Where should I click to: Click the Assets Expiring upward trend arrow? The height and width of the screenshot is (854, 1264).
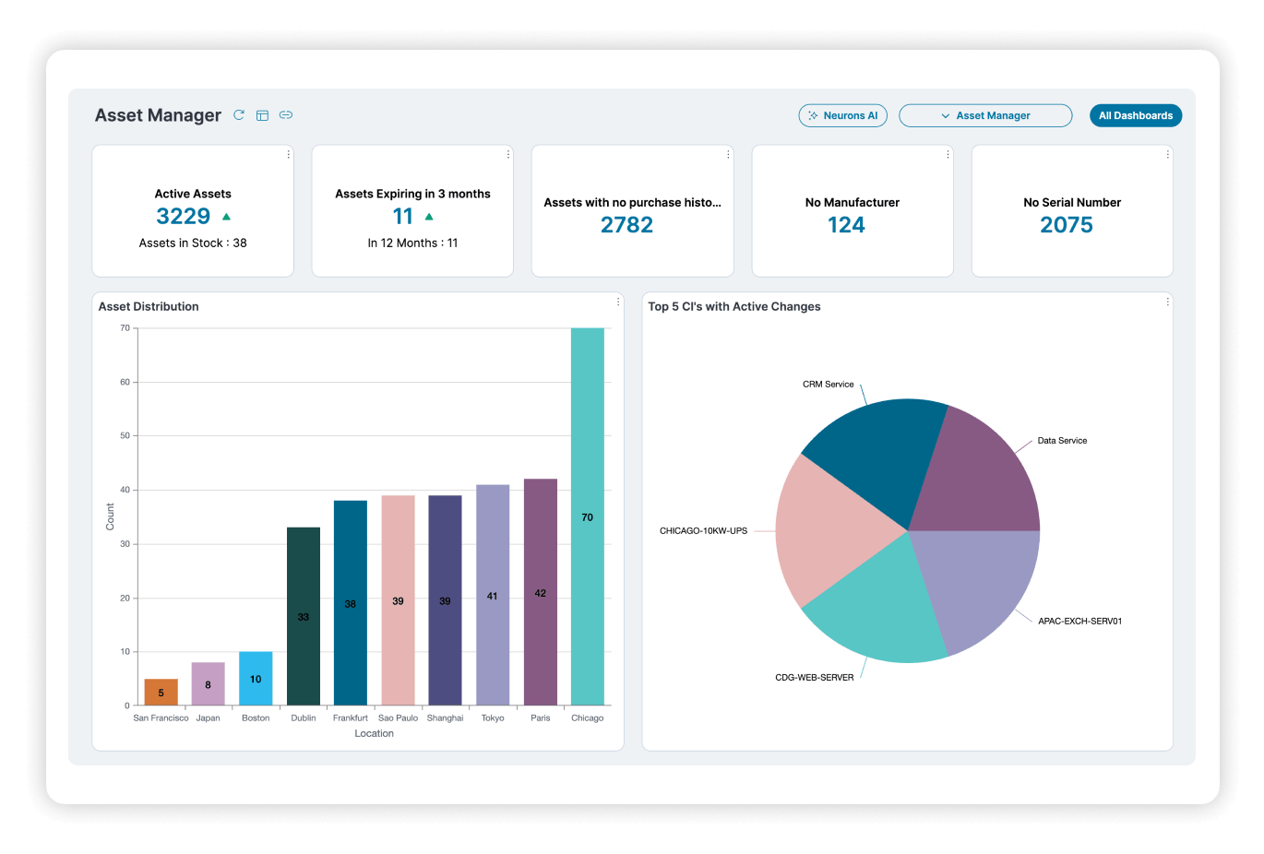coord(429,217)
